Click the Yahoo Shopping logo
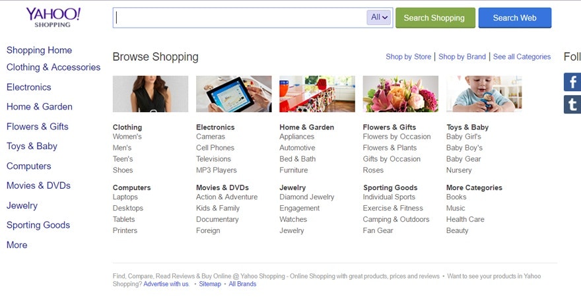The image size is (581, 297). (53, 17)
